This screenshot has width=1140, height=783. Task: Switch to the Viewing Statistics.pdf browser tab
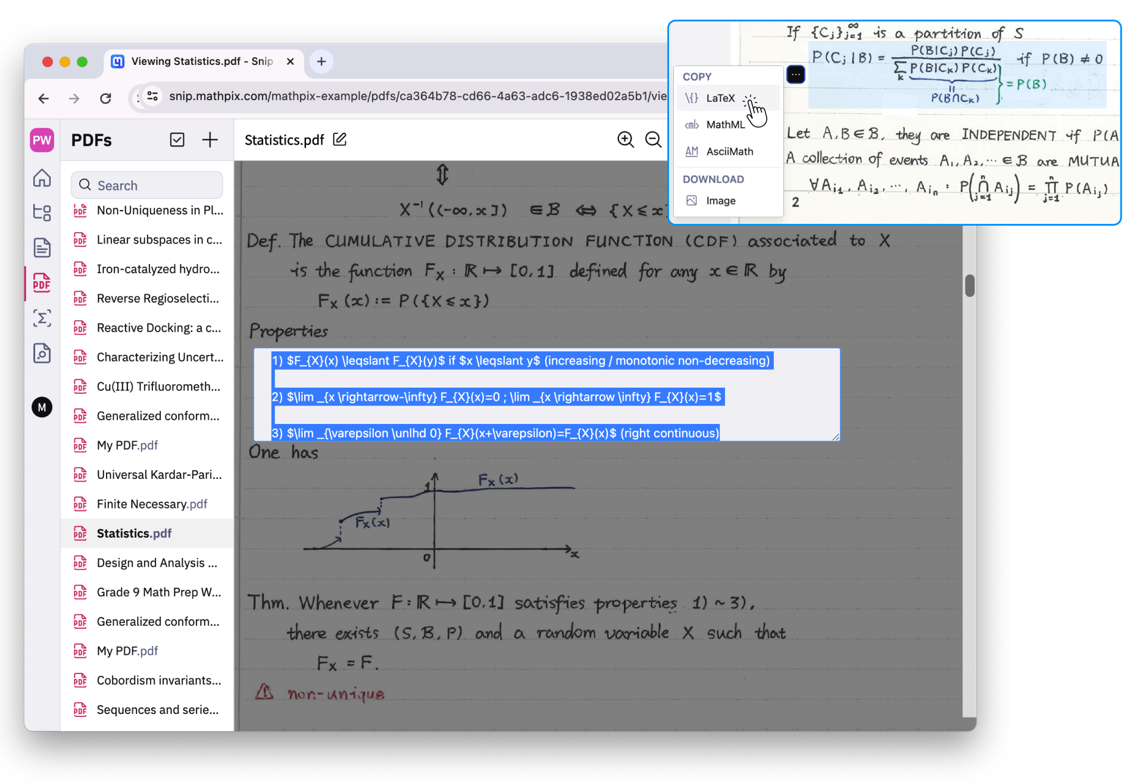coord(196,61)
